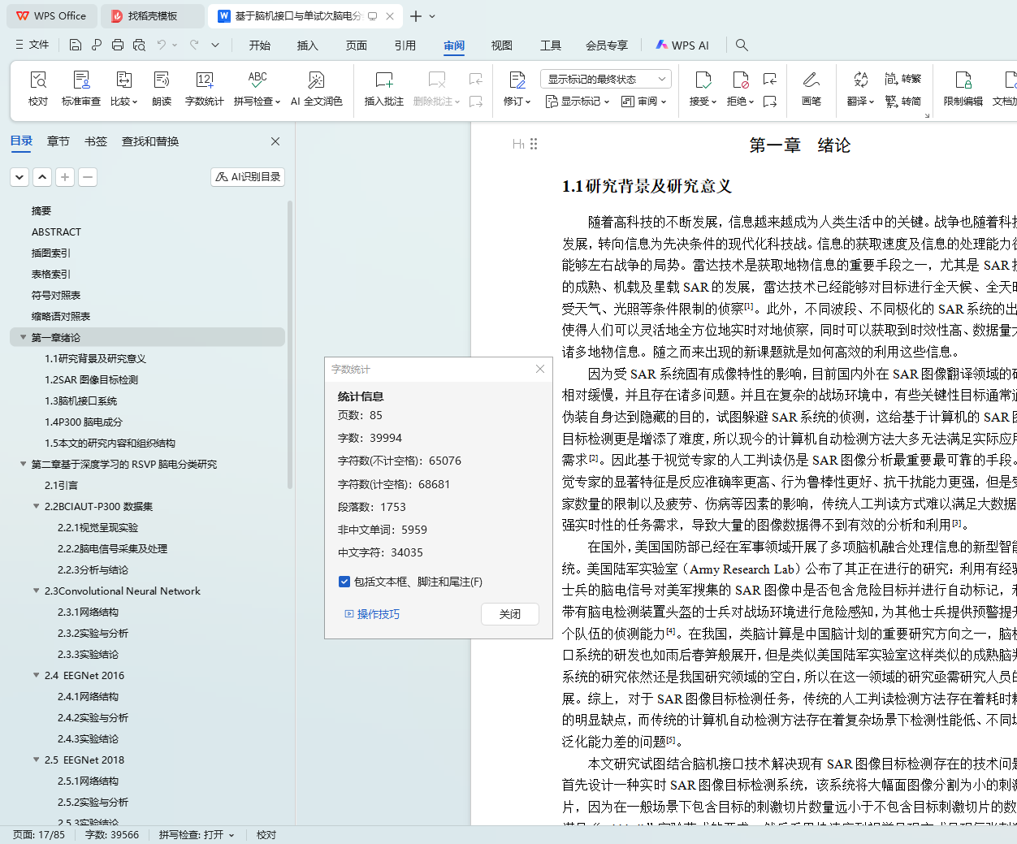Screen dimensions: 1017x844
Task: Click the minus icon in outline toolbar
Action: [88, 176]
